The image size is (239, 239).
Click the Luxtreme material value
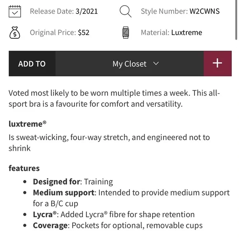(x=187, y=33)
